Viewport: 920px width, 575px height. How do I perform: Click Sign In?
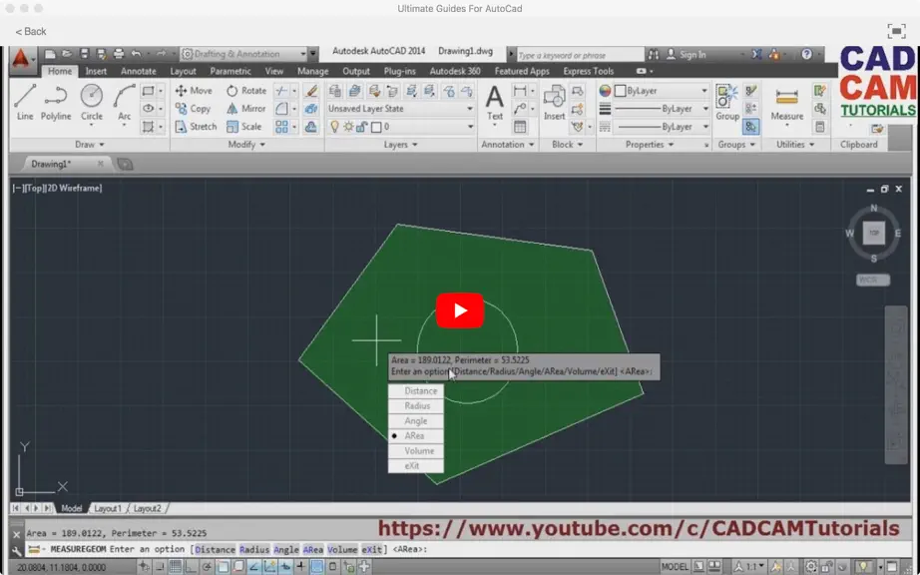(687, 55)
